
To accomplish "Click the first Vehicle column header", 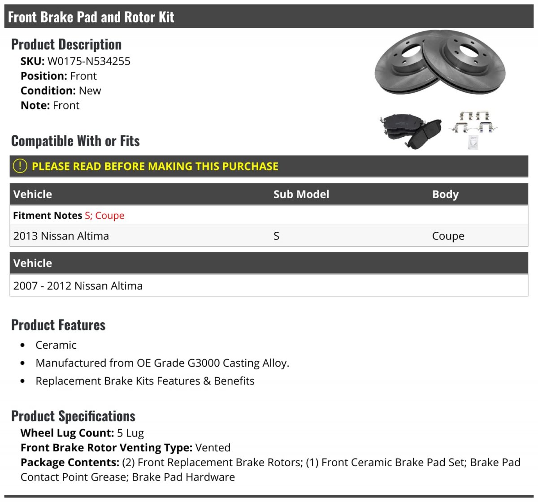I will click(33, 195).
